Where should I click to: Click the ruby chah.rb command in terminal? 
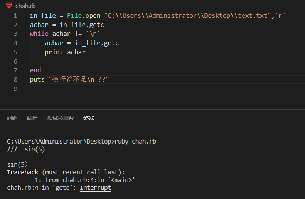click(135, 142)
